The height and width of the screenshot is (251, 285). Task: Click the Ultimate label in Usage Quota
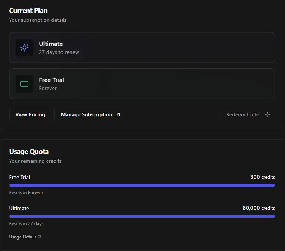(19, 208)
